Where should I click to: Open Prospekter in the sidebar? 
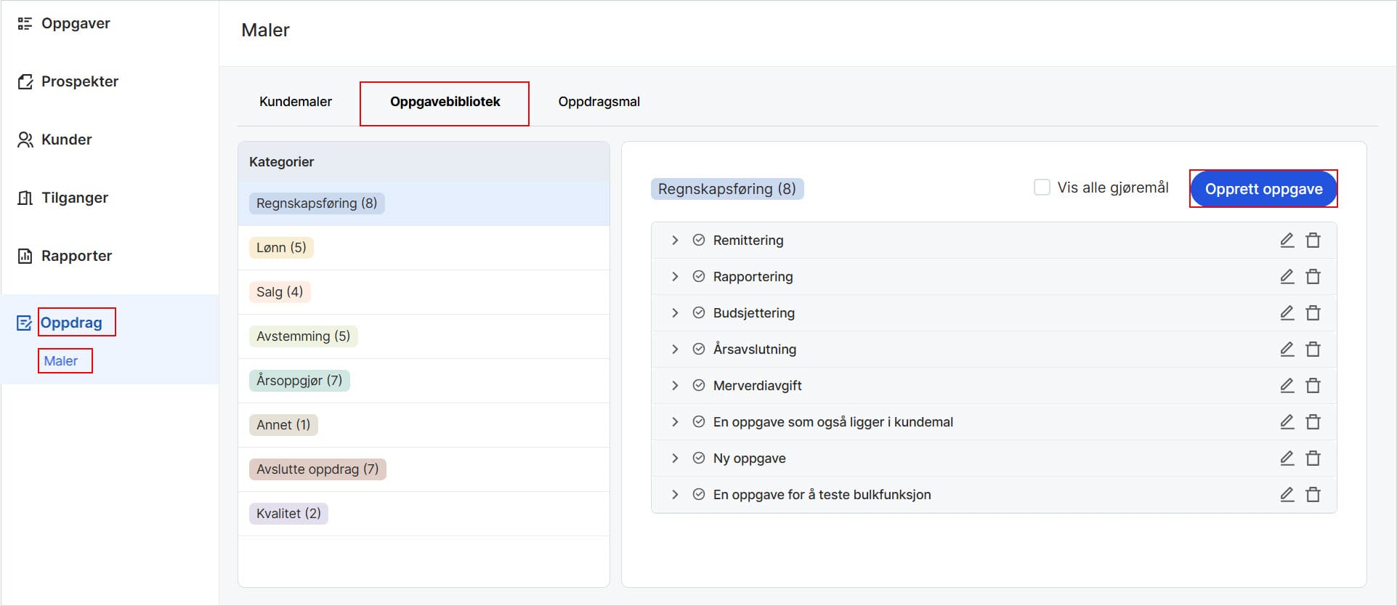pyautogui.click(x=79, y=81)
